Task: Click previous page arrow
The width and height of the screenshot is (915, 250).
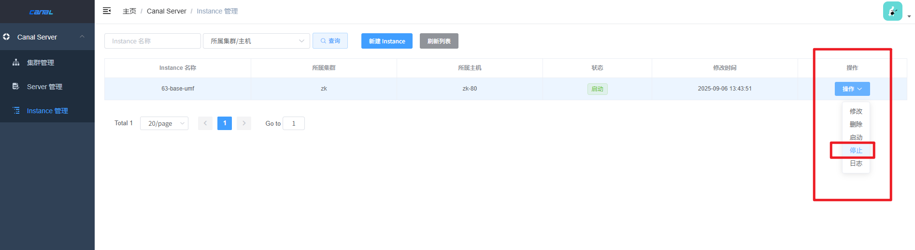Action: [x=205, y=123]
